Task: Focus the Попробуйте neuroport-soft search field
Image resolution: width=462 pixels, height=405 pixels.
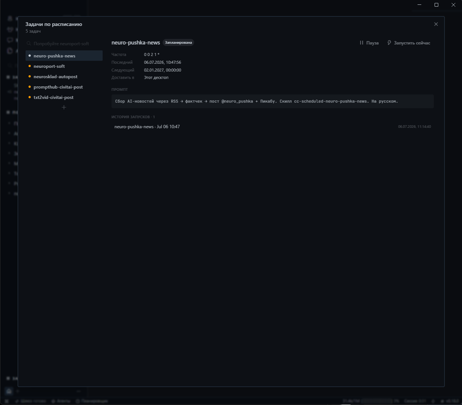Action: coord(64,44)
